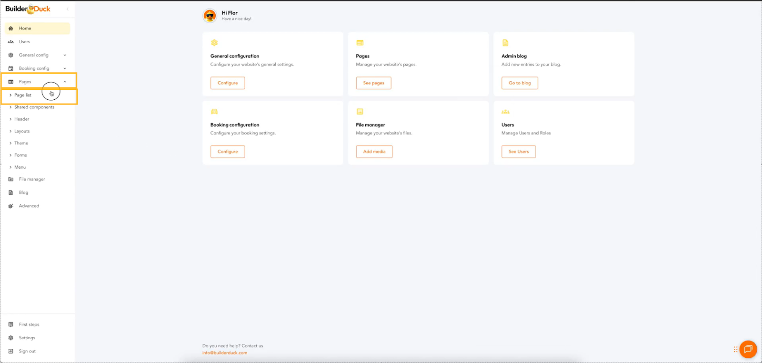
Task: Click the Blog document icon in sidebar
Action: pyautogui.click(x=11, y=192)
